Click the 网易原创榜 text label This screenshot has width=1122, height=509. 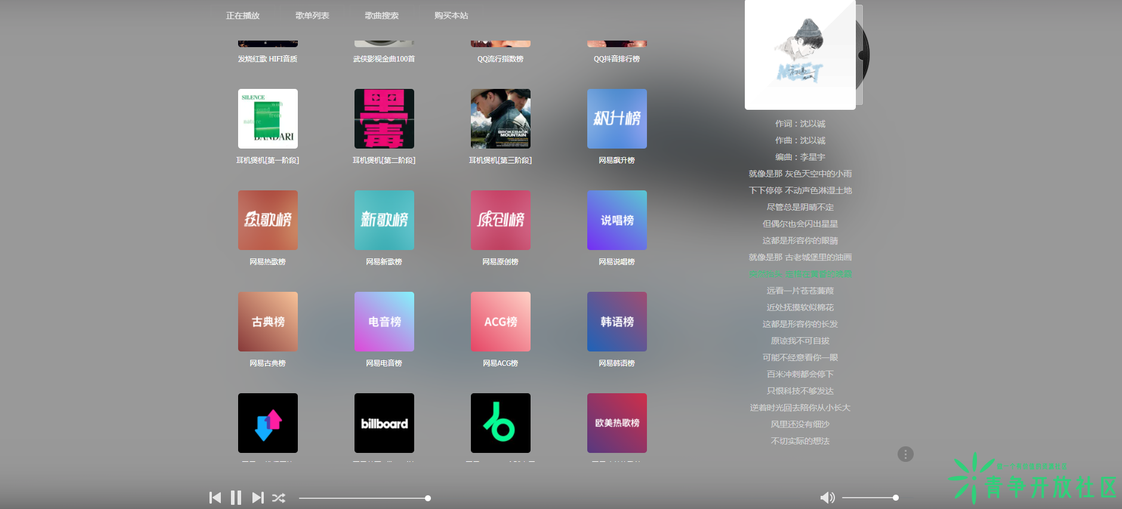coord(501,262)
